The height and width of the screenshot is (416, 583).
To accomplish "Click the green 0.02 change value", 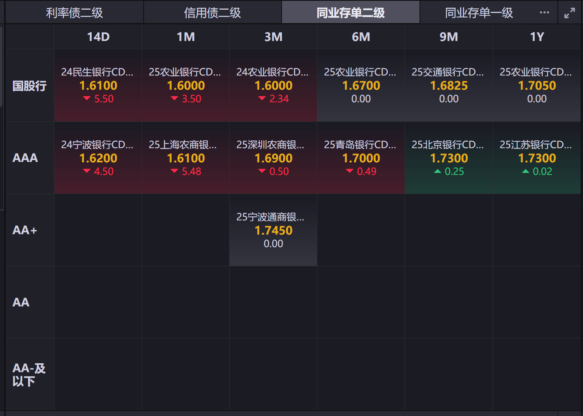I will [542, 171].
